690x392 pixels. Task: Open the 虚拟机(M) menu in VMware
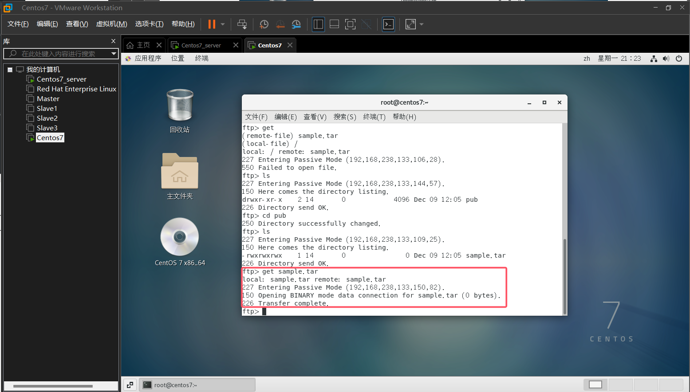point(111,24)
